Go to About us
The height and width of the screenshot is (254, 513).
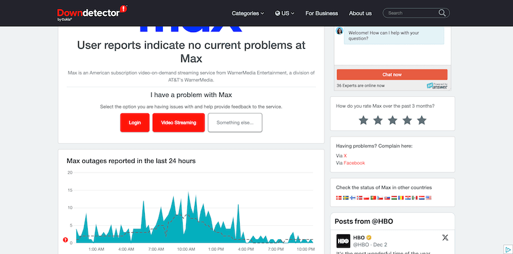coord(360,13)
